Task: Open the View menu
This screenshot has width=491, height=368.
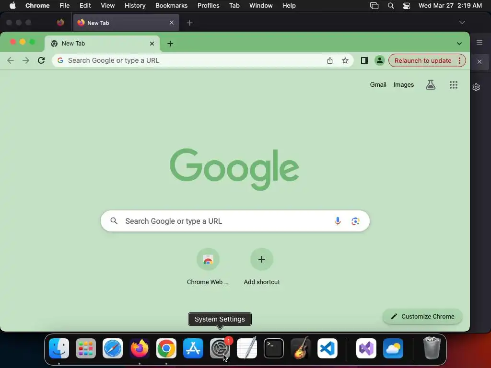Action: (x=107, y=5)
